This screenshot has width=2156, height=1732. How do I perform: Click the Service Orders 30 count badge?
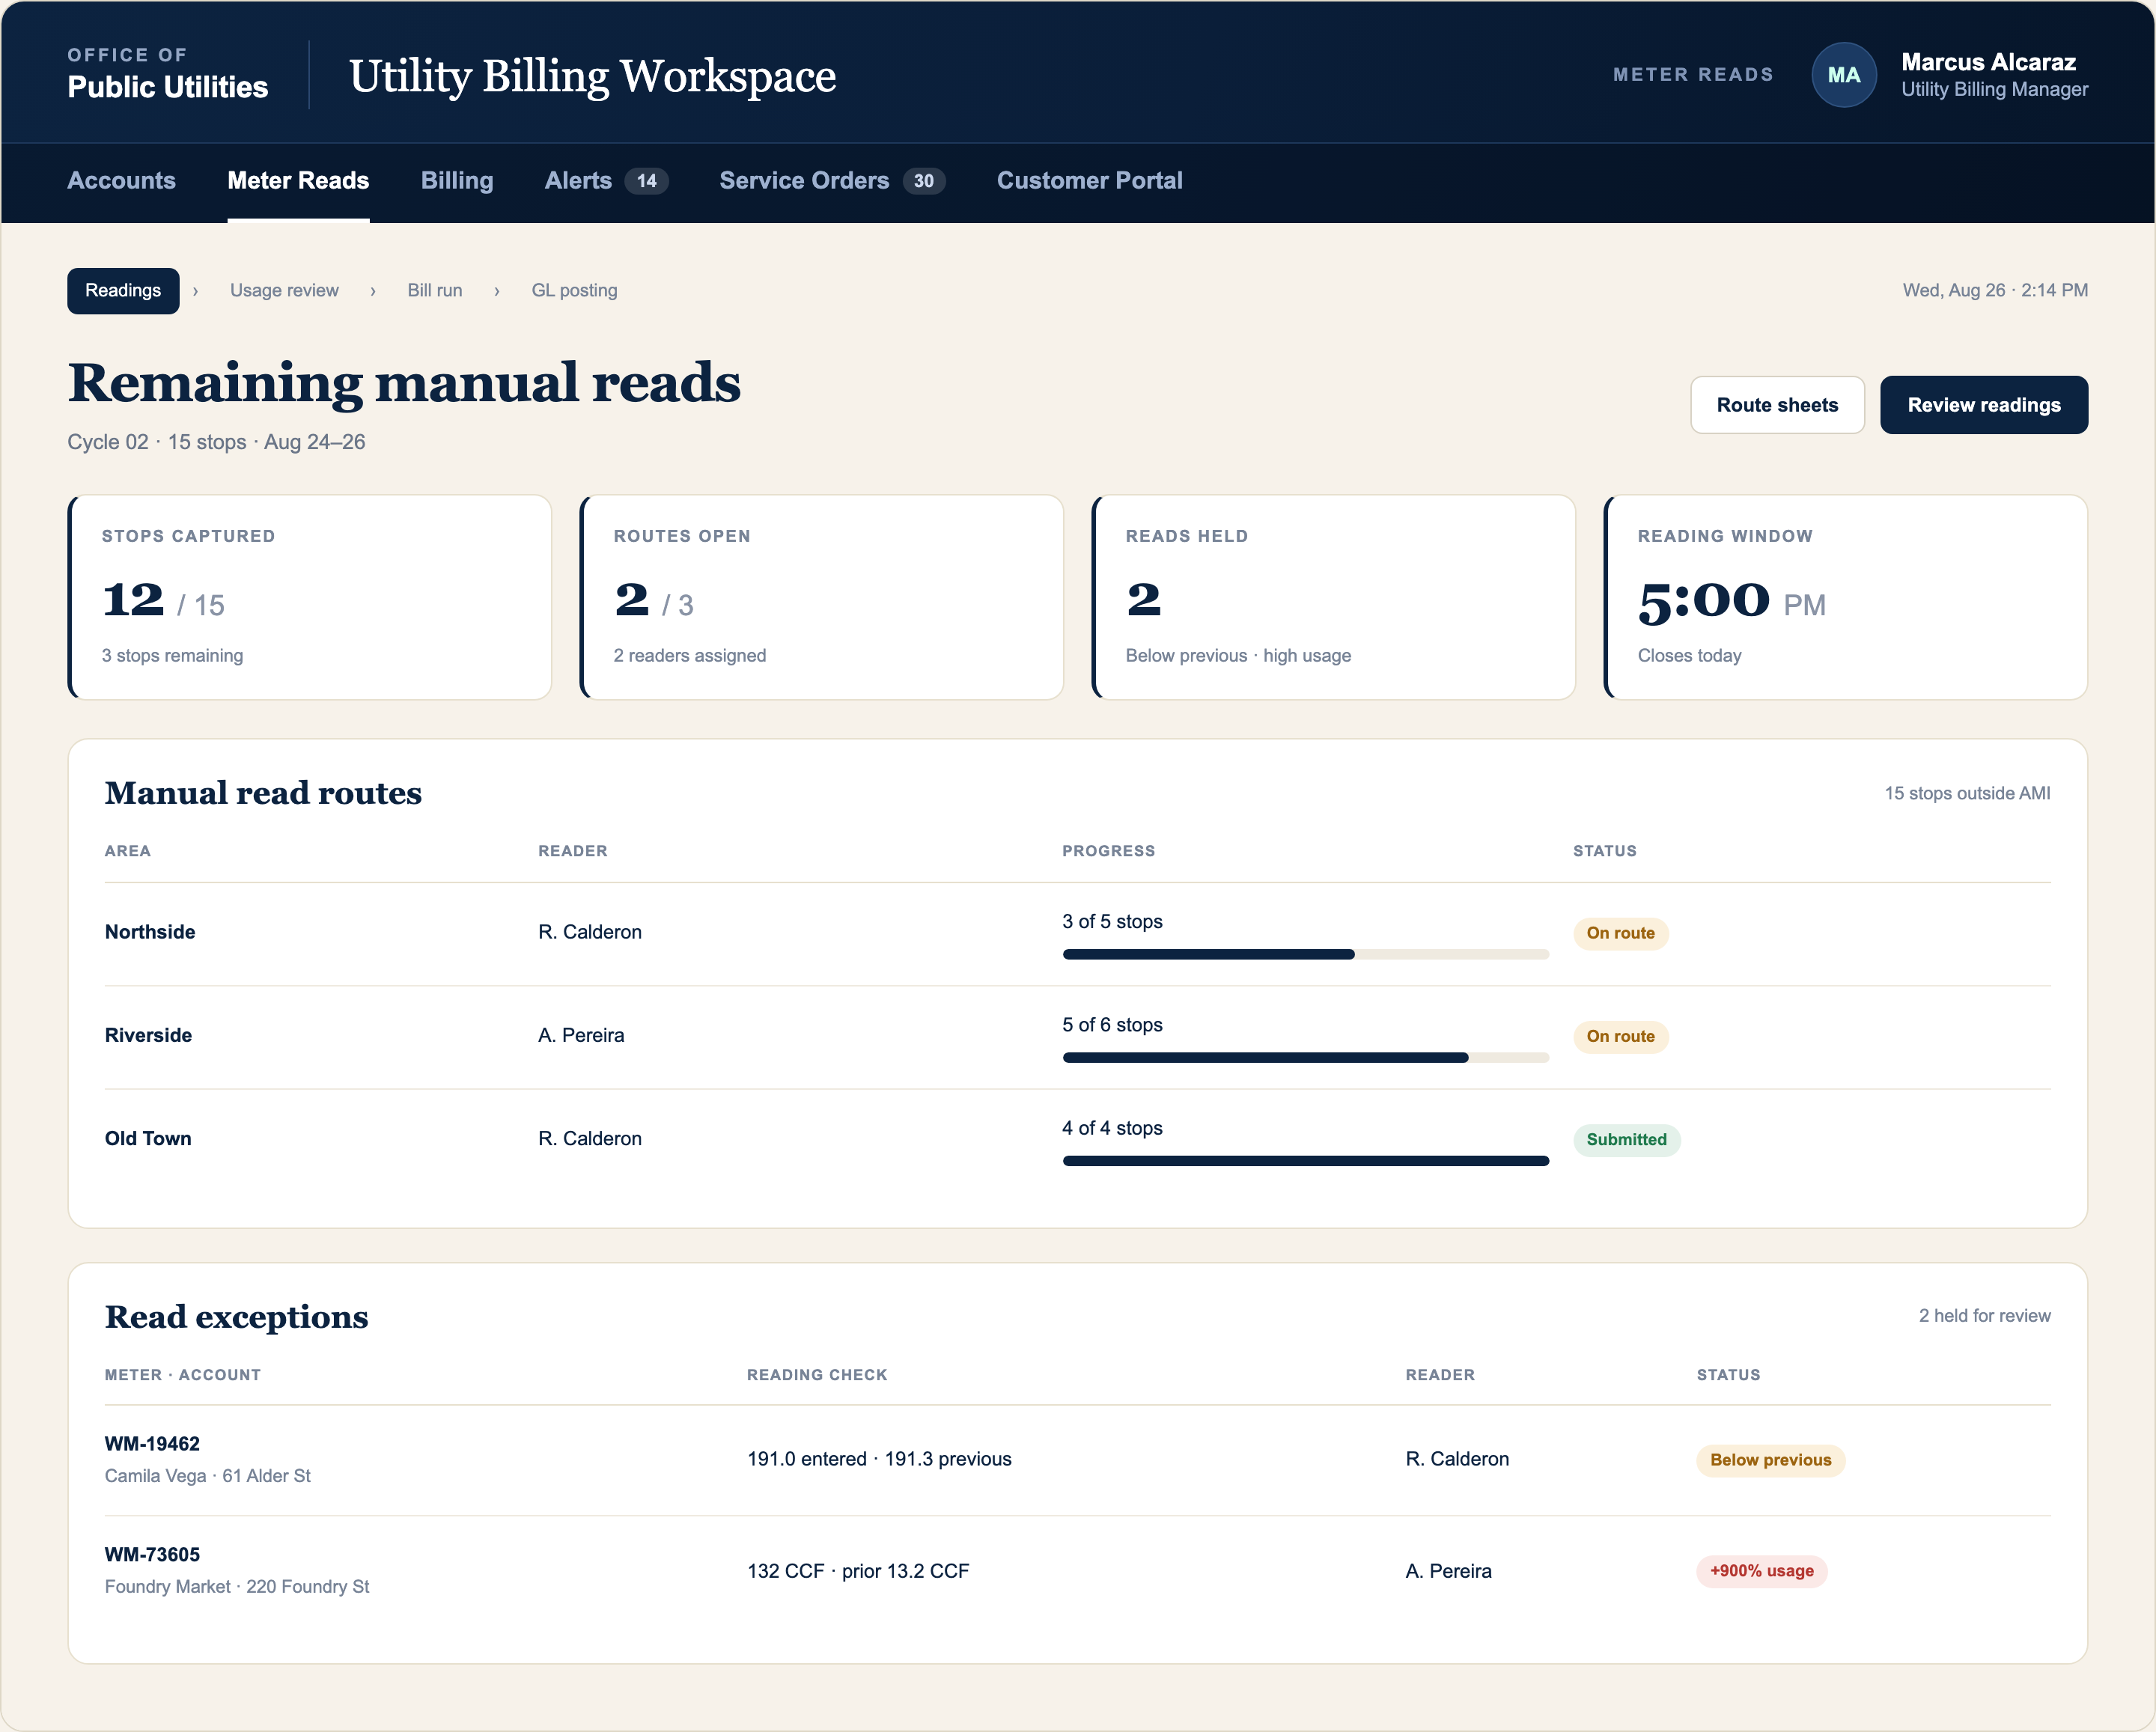click(x=924, y=181)
